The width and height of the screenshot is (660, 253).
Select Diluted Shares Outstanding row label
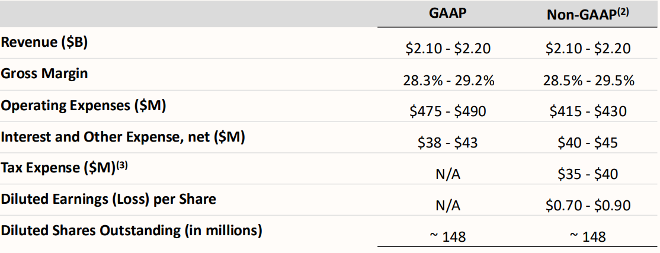(132, 230)
